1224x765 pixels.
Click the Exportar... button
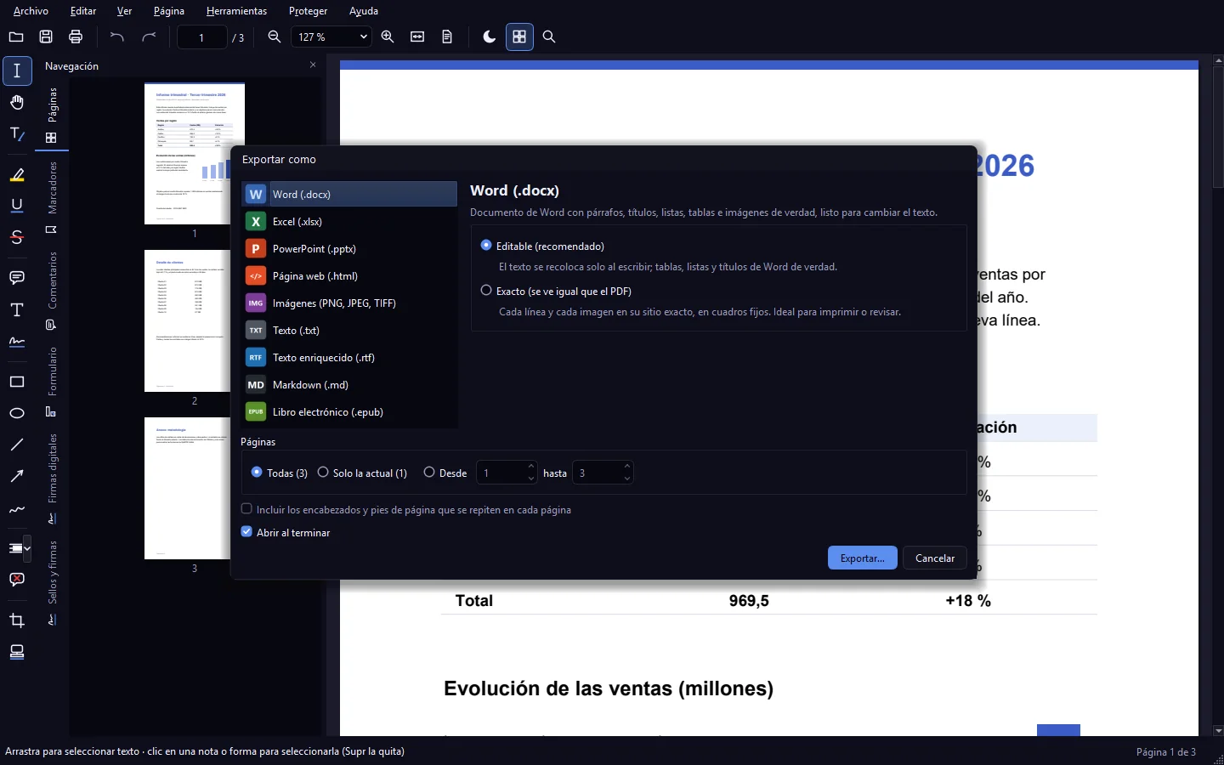pyautogui.click(x=863, y=558)
